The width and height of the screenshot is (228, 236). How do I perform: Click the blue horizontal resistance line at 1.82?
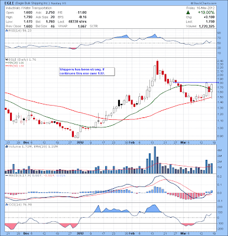click(x=197, y=83)
